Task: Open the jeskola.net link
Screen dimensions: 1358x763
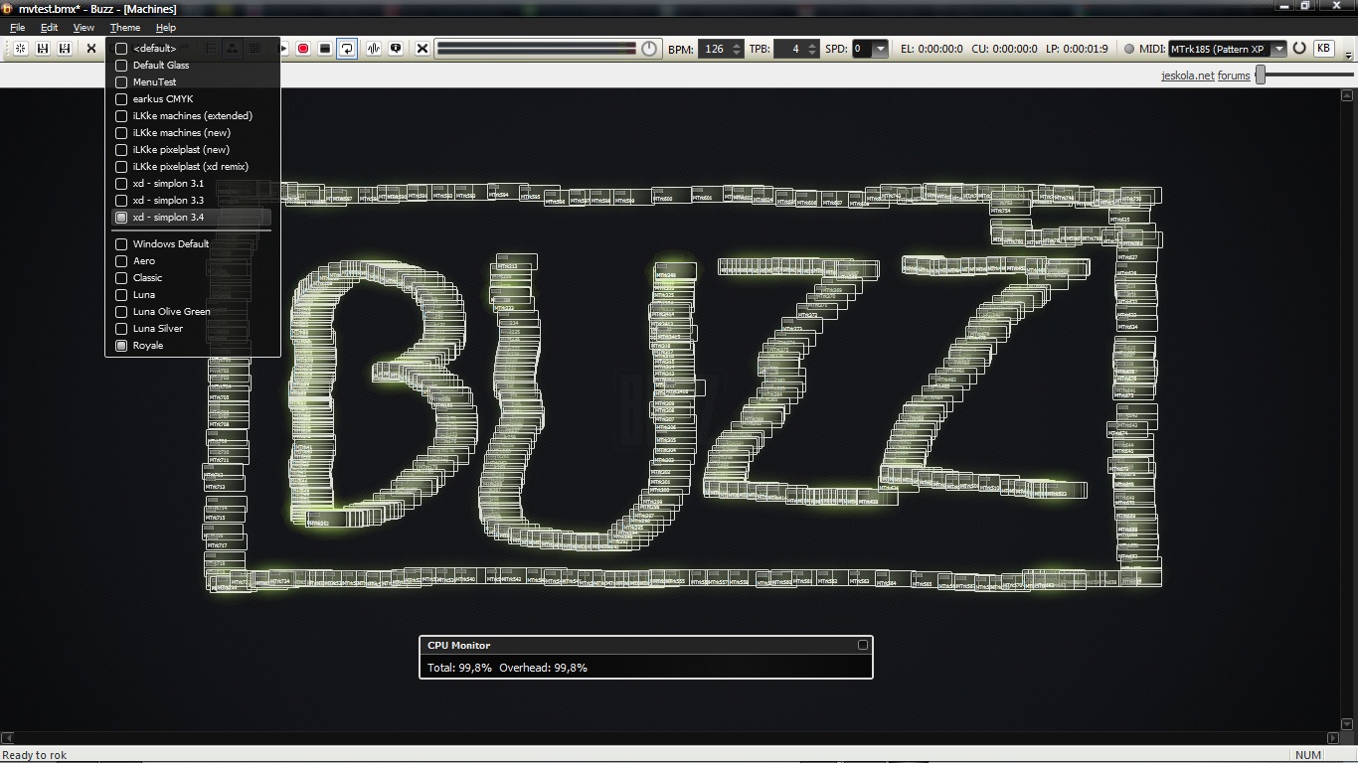Action: pyautogui.click(x=1187, y=76)
